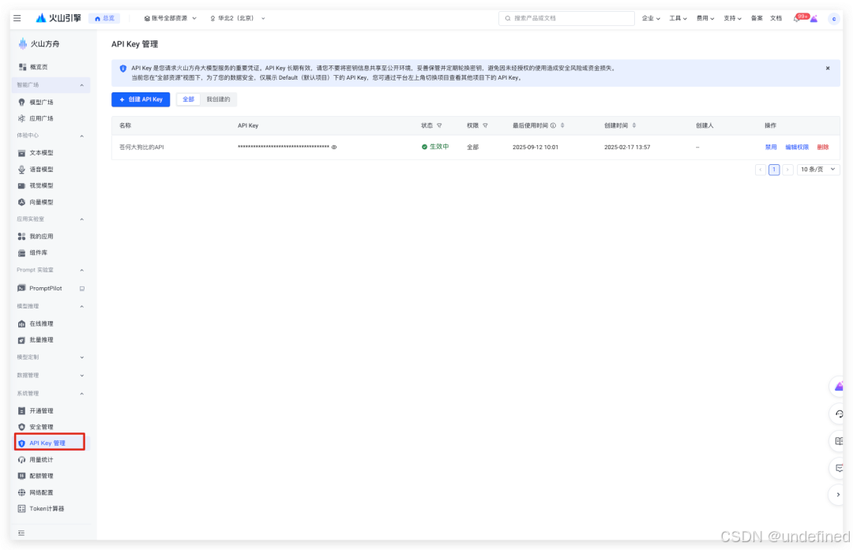Open the 华北2（北京）region dropdown
The image size is (853, 550).
click(238, 18)
